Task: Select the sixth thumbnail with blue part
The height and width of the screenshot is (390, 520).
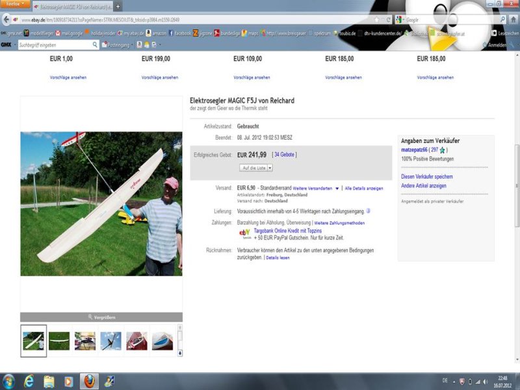Action: (162, 341)
